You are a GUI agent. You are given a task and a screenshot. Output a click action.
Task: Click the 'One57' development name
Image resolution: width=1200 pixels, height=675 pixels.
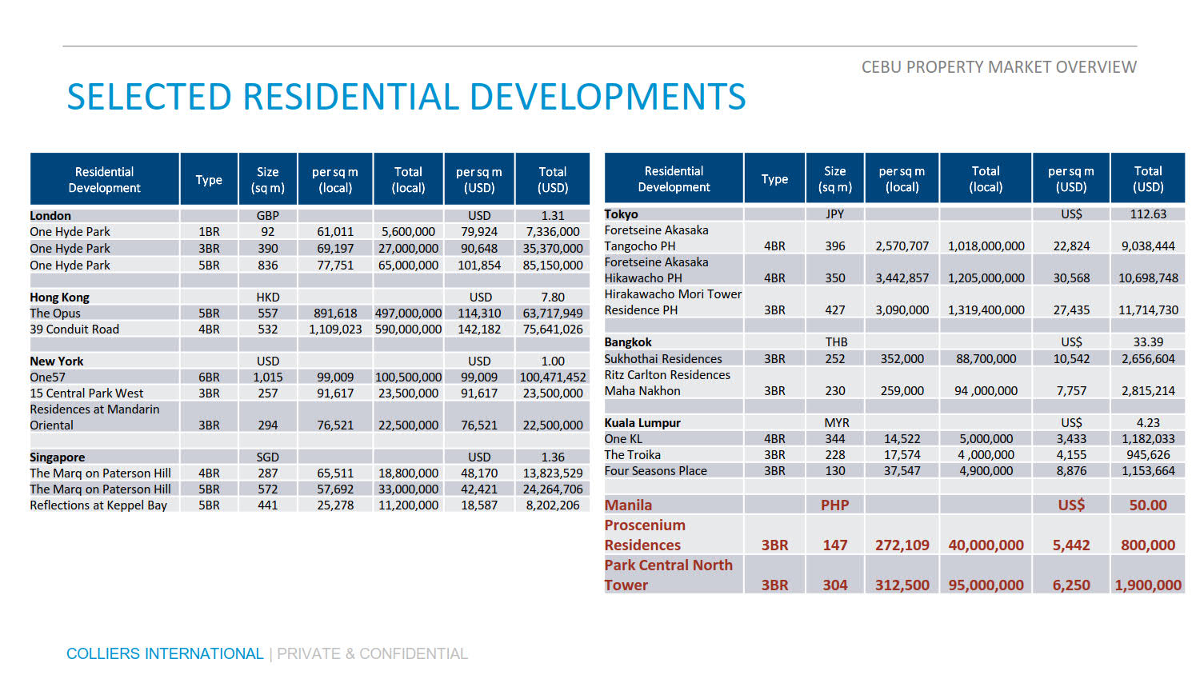tap(48, 377)
